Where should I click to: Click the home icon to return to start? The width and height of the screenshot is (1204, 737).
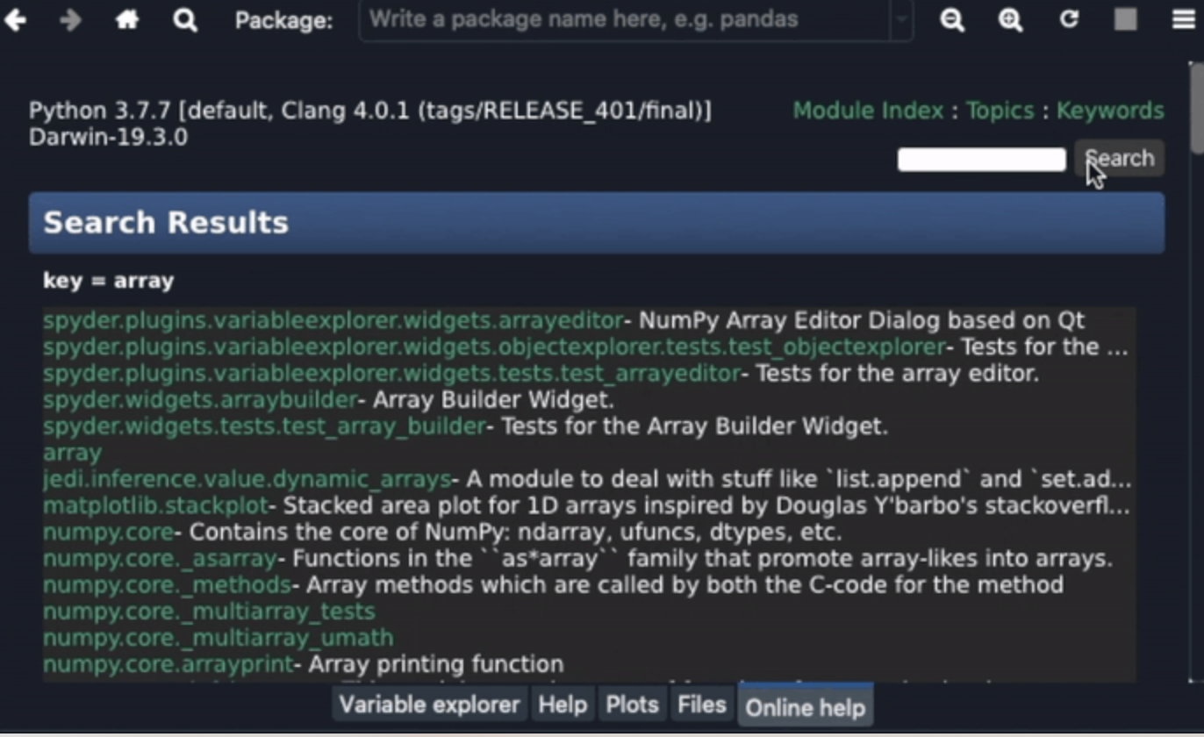(x=125, y=19)
